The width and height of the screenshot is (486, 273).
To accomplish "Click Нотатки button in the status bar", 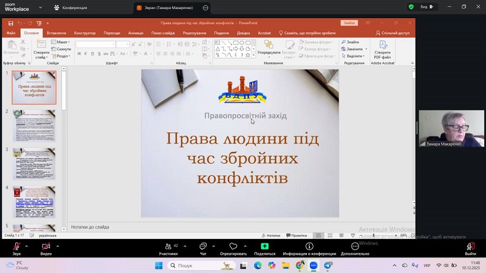I will [x=271, y=235].
